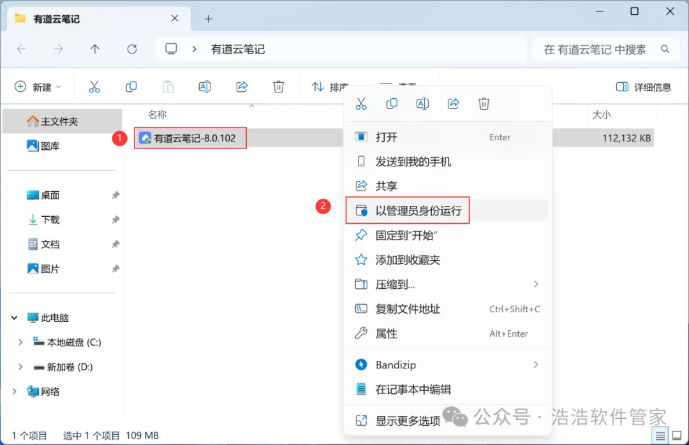
Task: Click the delete trash icon in the Explorer toolbar
Action: coord(279,87)
